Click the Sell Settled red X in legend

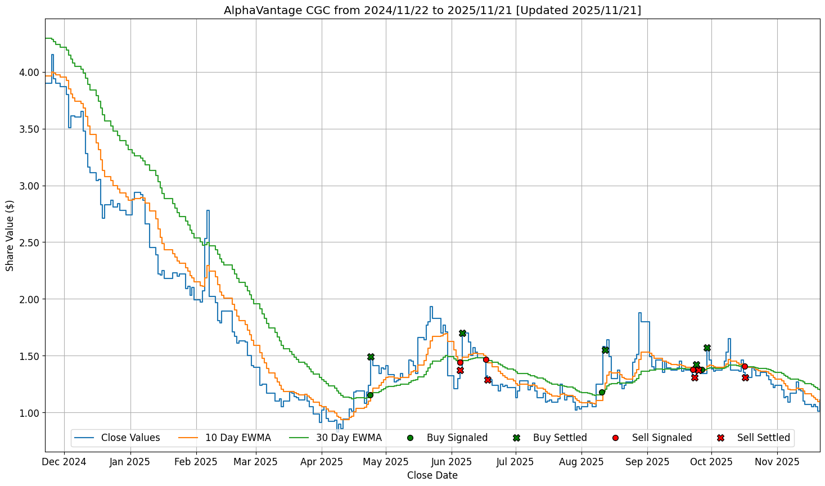coord(720,438)
